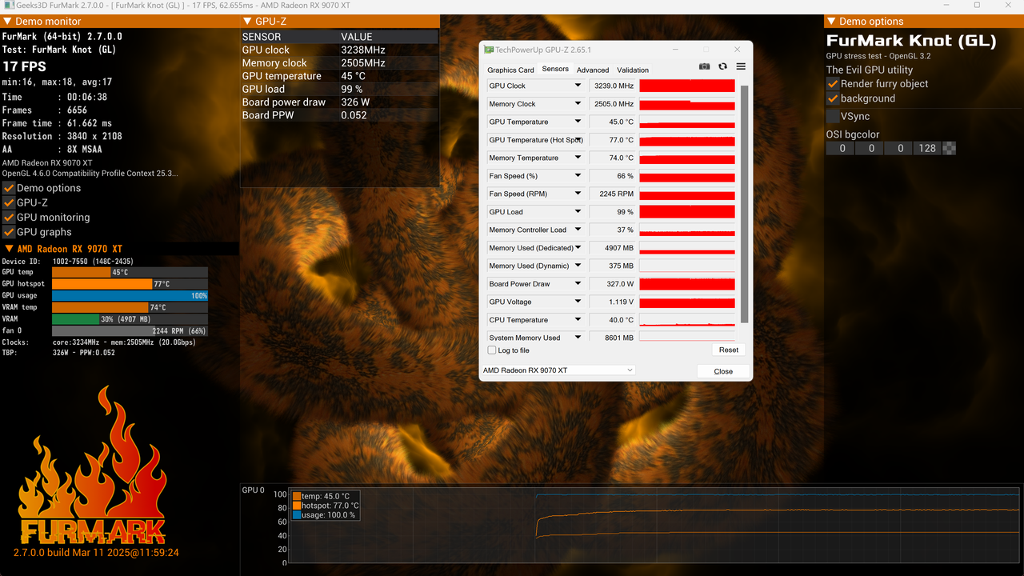1024x576 pixels.
Task: Open the GPU Voltage sensor dropdown
Action: (x=578, y=302)
